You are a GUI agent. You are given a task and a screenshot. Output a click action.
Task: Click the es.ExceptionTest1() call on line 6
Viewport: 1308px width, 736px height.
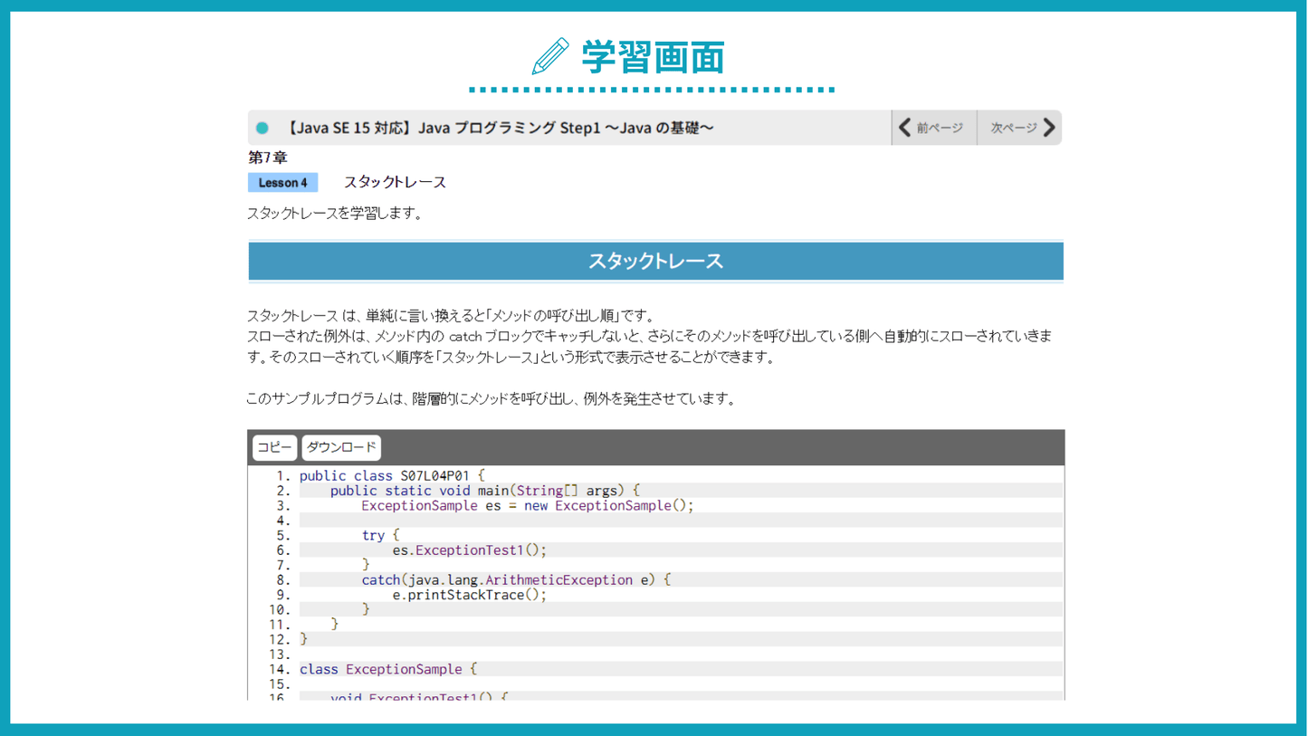click(470, 550)
